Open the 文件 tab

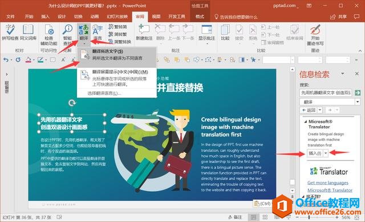tap(10, 17)
